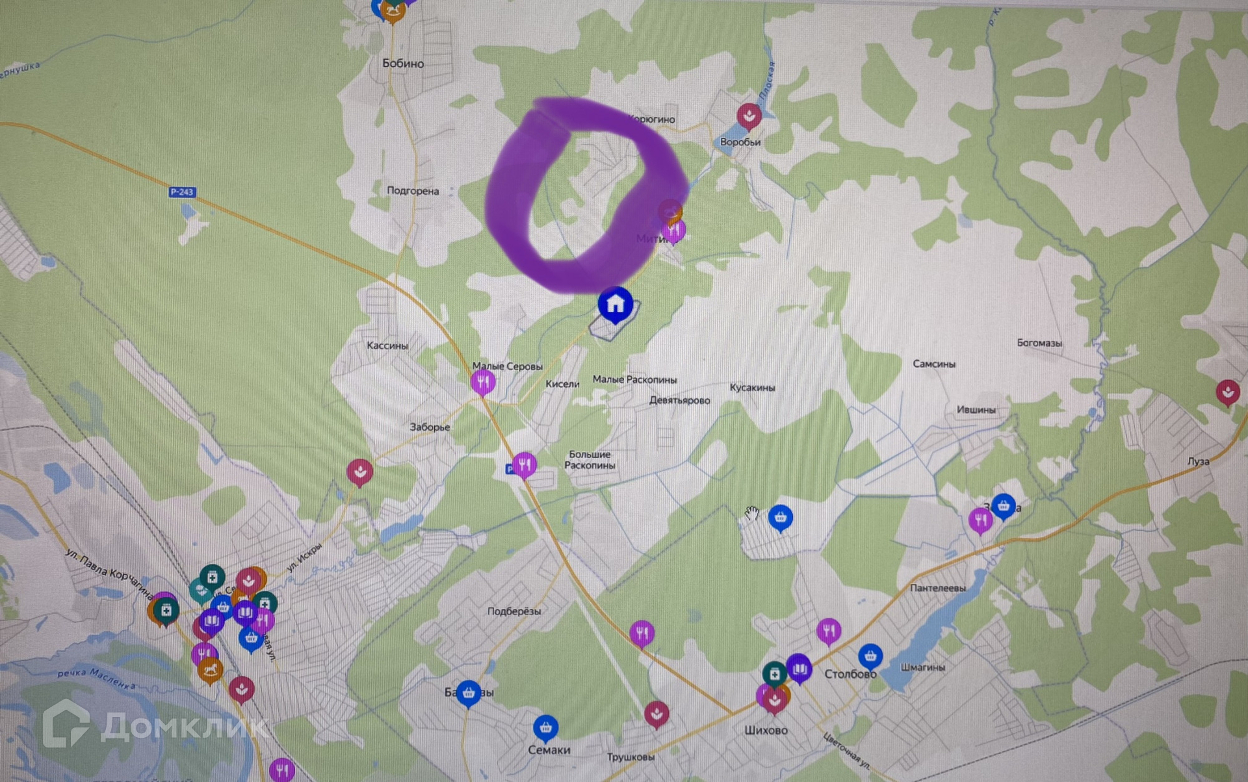Screen dimensions: 1248x782
Task: Select the Кассины settlement label
Action: [x=387, y=346]
